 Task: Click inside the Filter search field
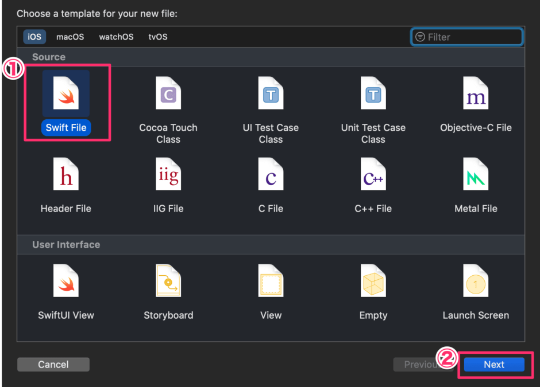[x=466, y=37]
